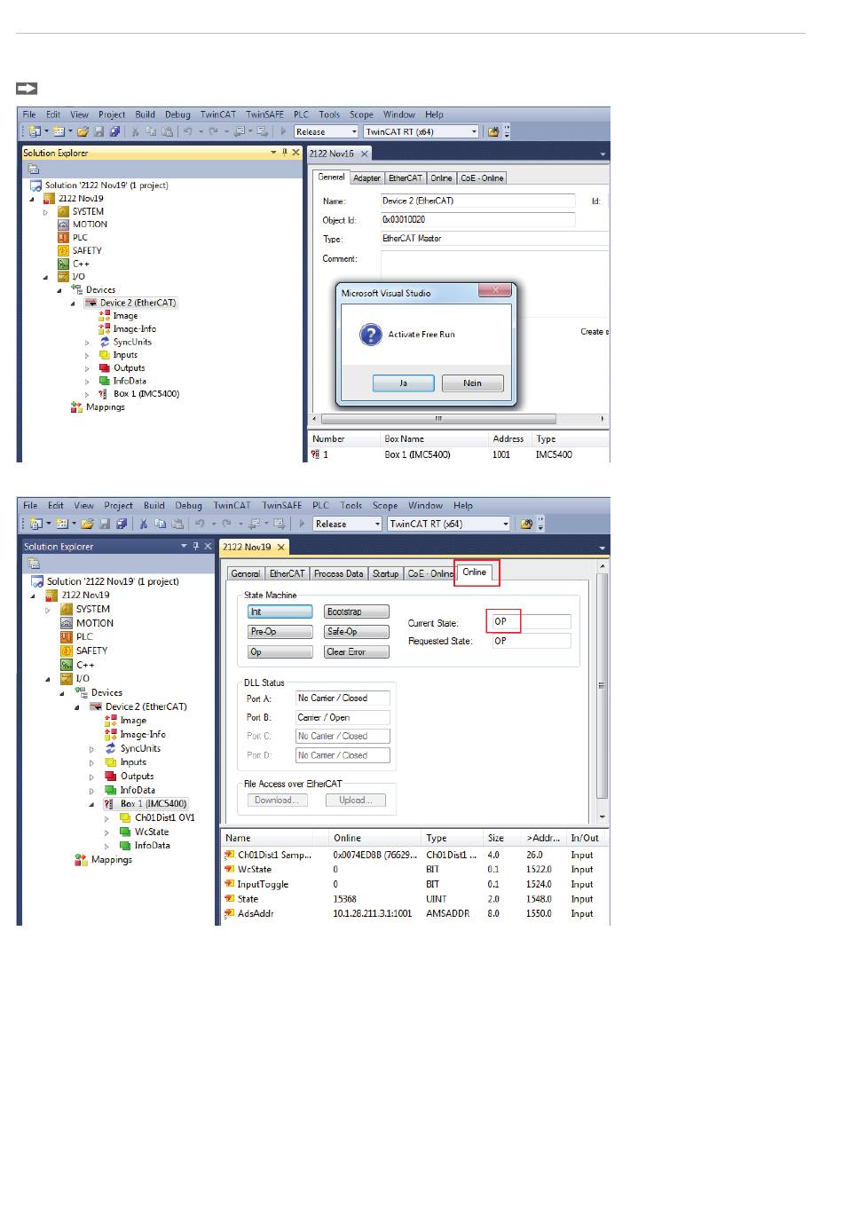Click Name field containing Device 2 (EtherCAT)
843x1215 pixels.
coord(477,201)
